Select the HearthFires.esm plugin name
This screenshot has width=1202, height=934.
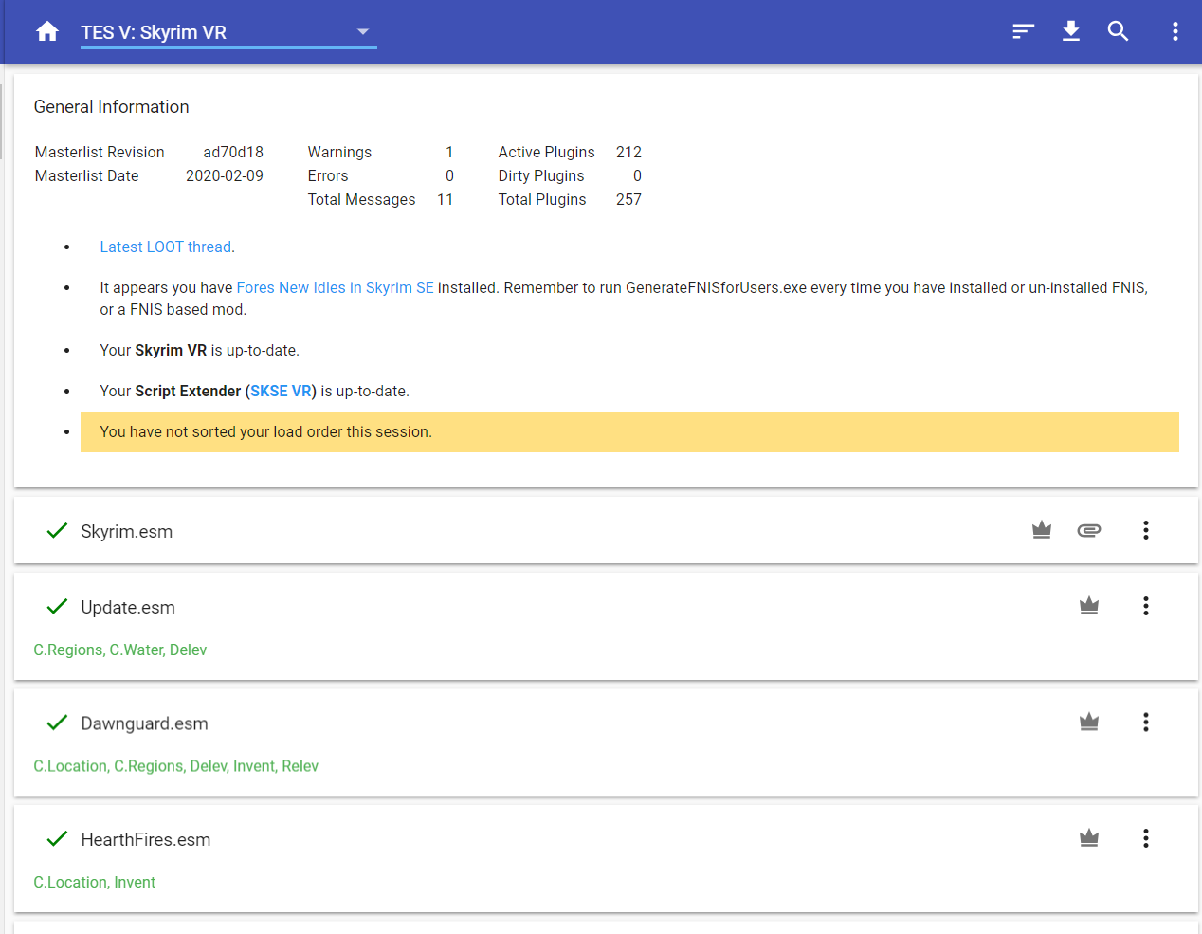146,840
